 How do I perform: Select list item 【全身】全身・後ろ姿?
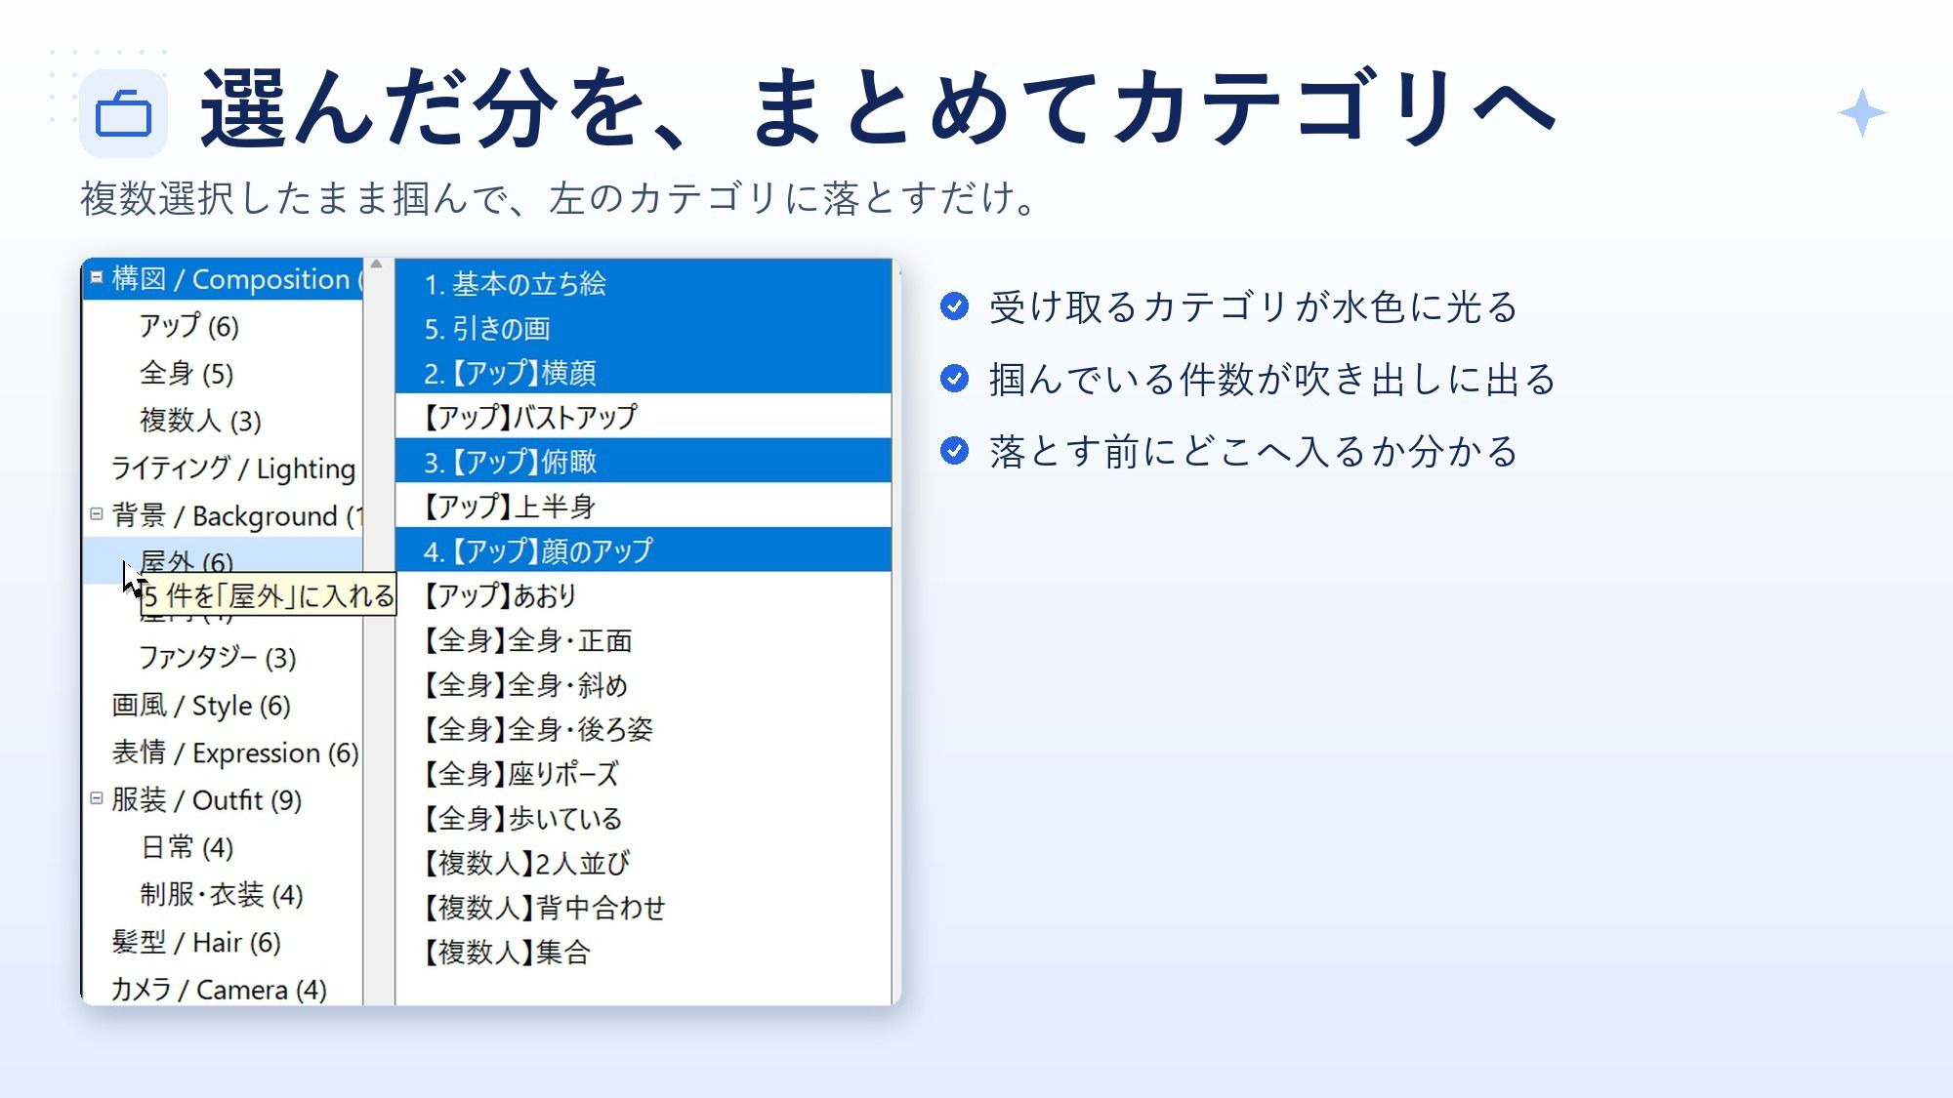[x=644, y=729]
